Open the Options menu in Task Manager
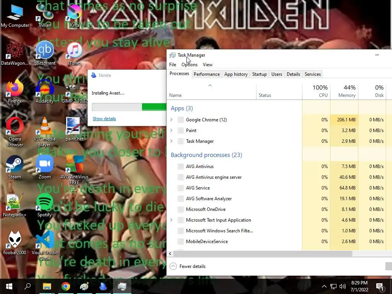 pos(189,64)
